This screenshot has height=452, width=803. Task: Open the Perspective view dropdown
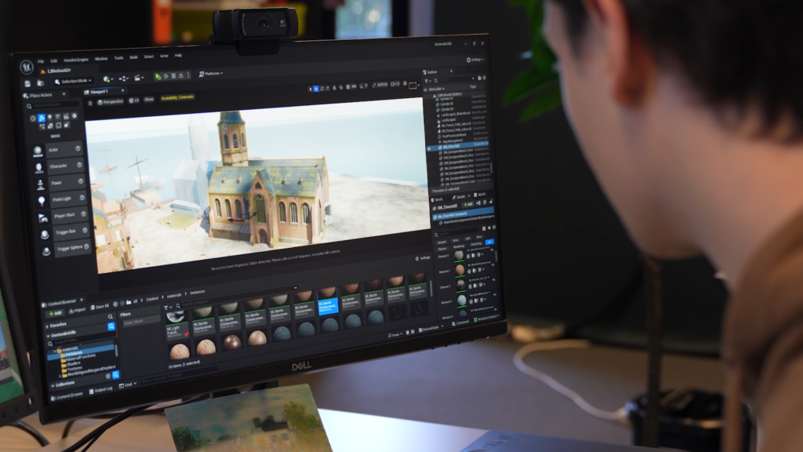110,101
